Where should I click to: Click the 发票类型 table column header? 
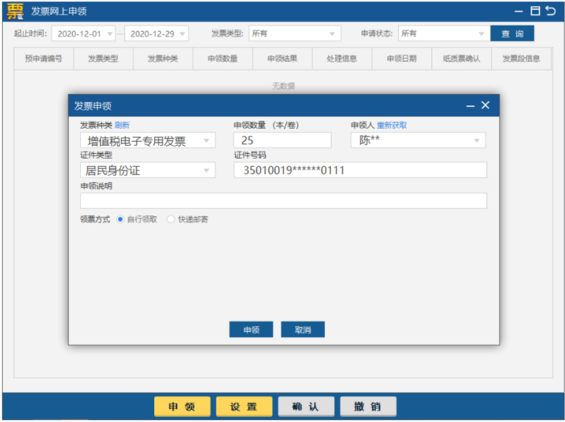(x=103, y=59)
